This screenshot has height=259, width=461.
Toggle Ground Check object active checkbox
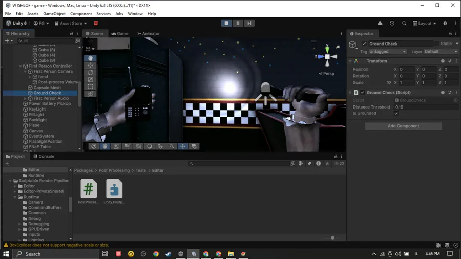(x=364, y=44)
